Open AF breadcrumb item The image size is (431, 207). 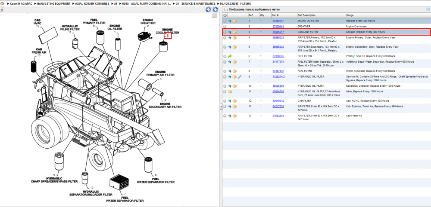(116, 3)
